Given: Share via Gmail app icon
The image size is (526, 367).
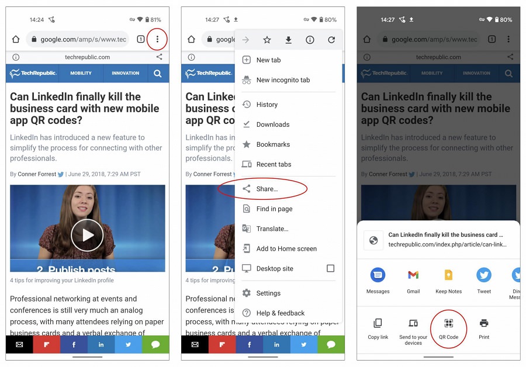Looking at the screenshot, I should pyautogui.click(x=413, y=281).
